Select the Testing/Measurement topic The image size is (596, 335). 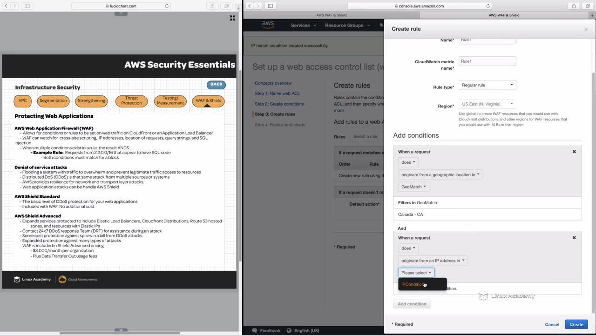(x=170, y=100)
